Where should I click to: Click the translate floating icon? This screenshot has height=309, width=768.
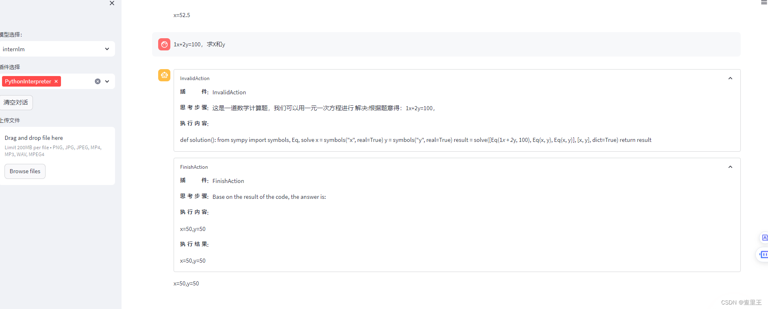[764, 237]
